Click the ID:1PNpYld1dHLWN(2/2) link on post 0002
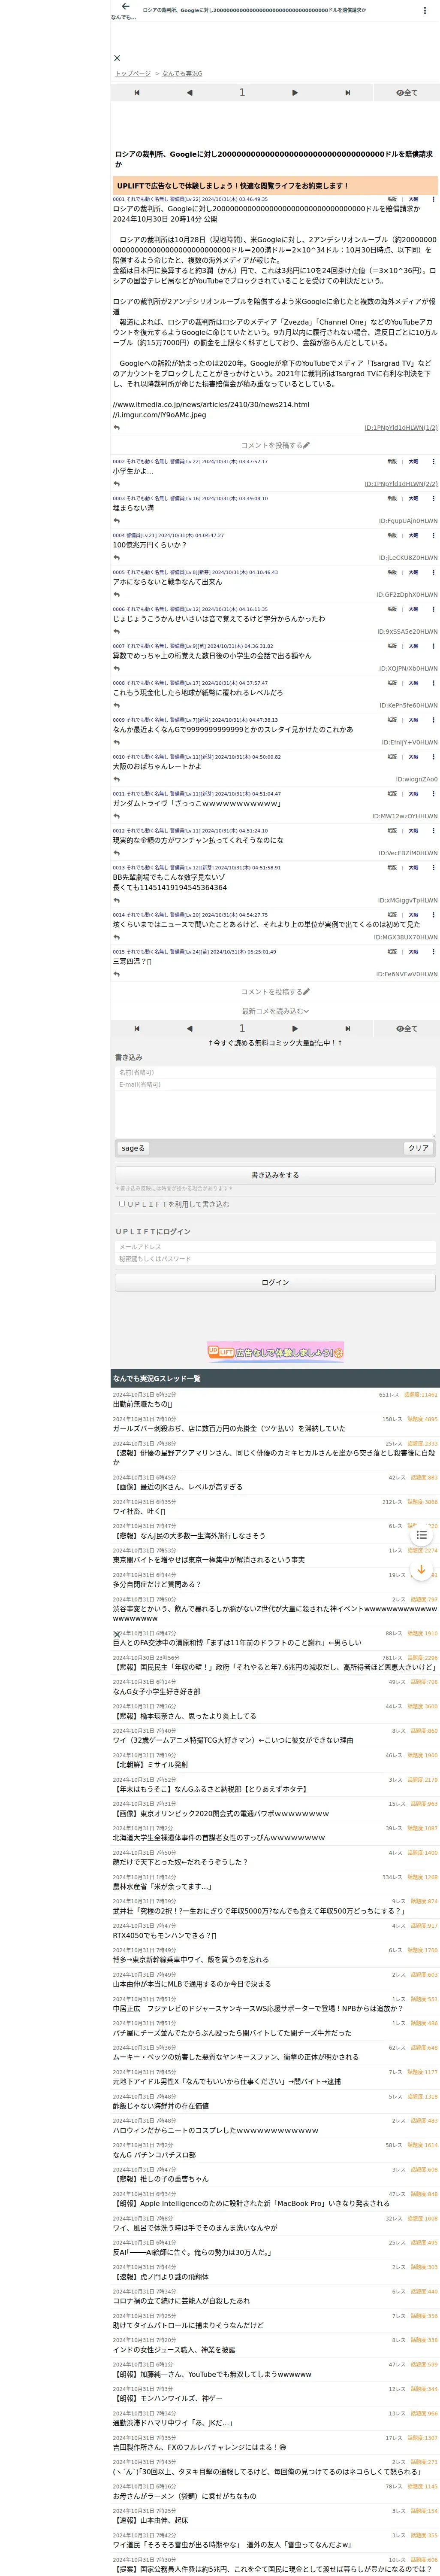The width and height of the screenshot is (440, 2576). coord(400,484)
